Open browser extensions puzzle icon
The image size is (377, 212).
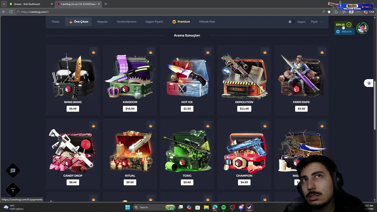point(336,12)
